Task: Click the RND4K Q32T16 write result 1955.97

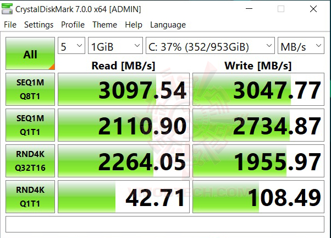Action: click(x=258, y=161)
